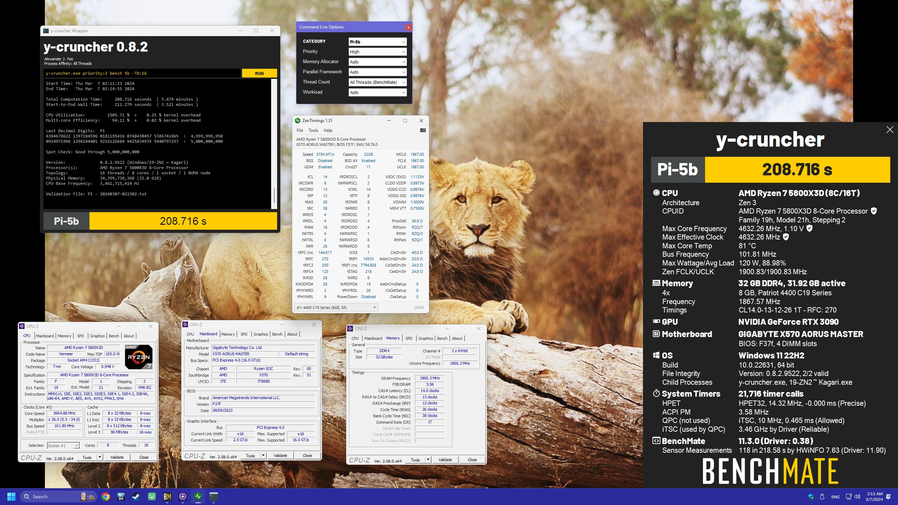Close the Command Line Options dialog
Viewport: 898px width, 505px height.
(x=408, y=27)
